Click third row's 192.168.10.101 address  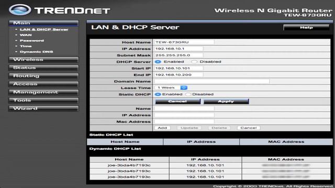(205, 177)
